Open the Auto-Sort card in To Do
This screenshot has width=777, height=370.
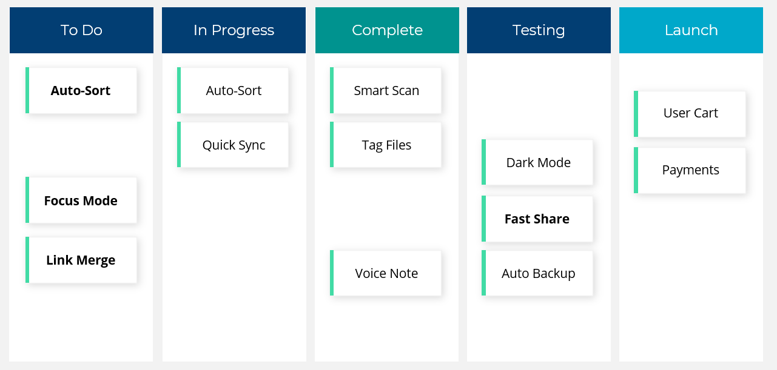click(81, 91)
